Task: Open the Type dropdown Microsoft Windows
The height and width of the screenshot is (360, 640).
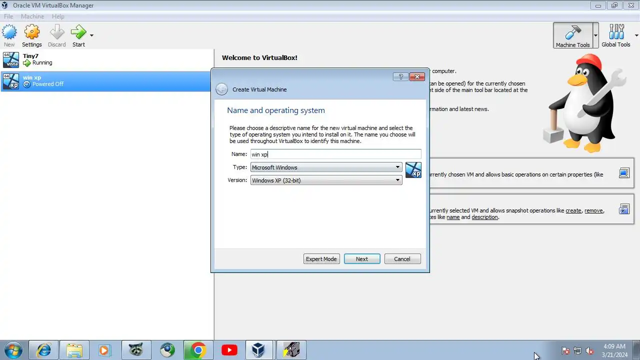Action: (326, 167)
